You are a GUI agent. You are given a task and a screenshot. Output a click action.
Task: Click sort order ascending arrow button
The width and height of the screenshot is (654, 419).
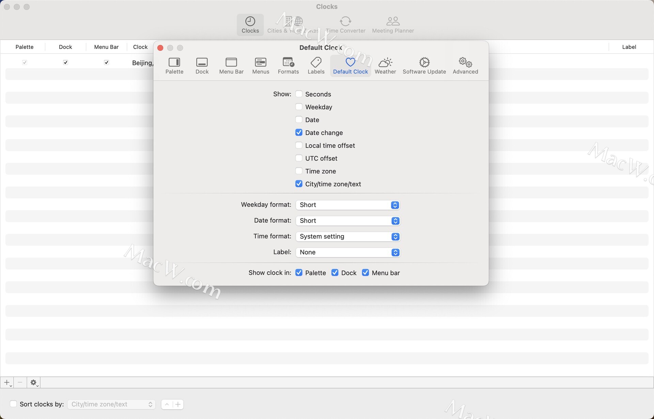pos(167,404)
